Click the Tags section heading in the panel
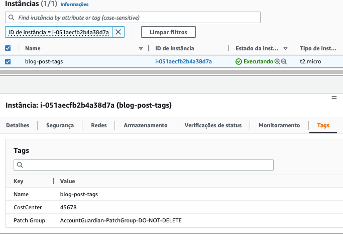343x246 pixels. 21,150
